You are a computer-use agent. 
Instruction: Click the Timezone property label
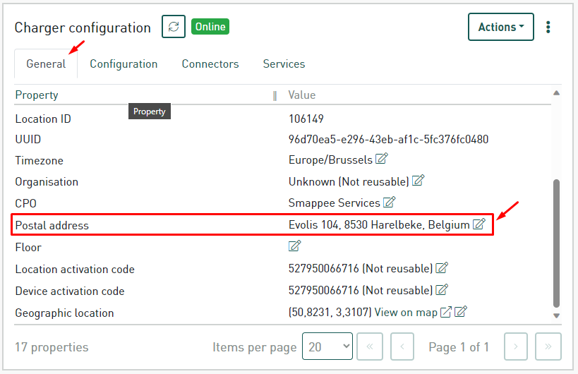tap(39, 161)
